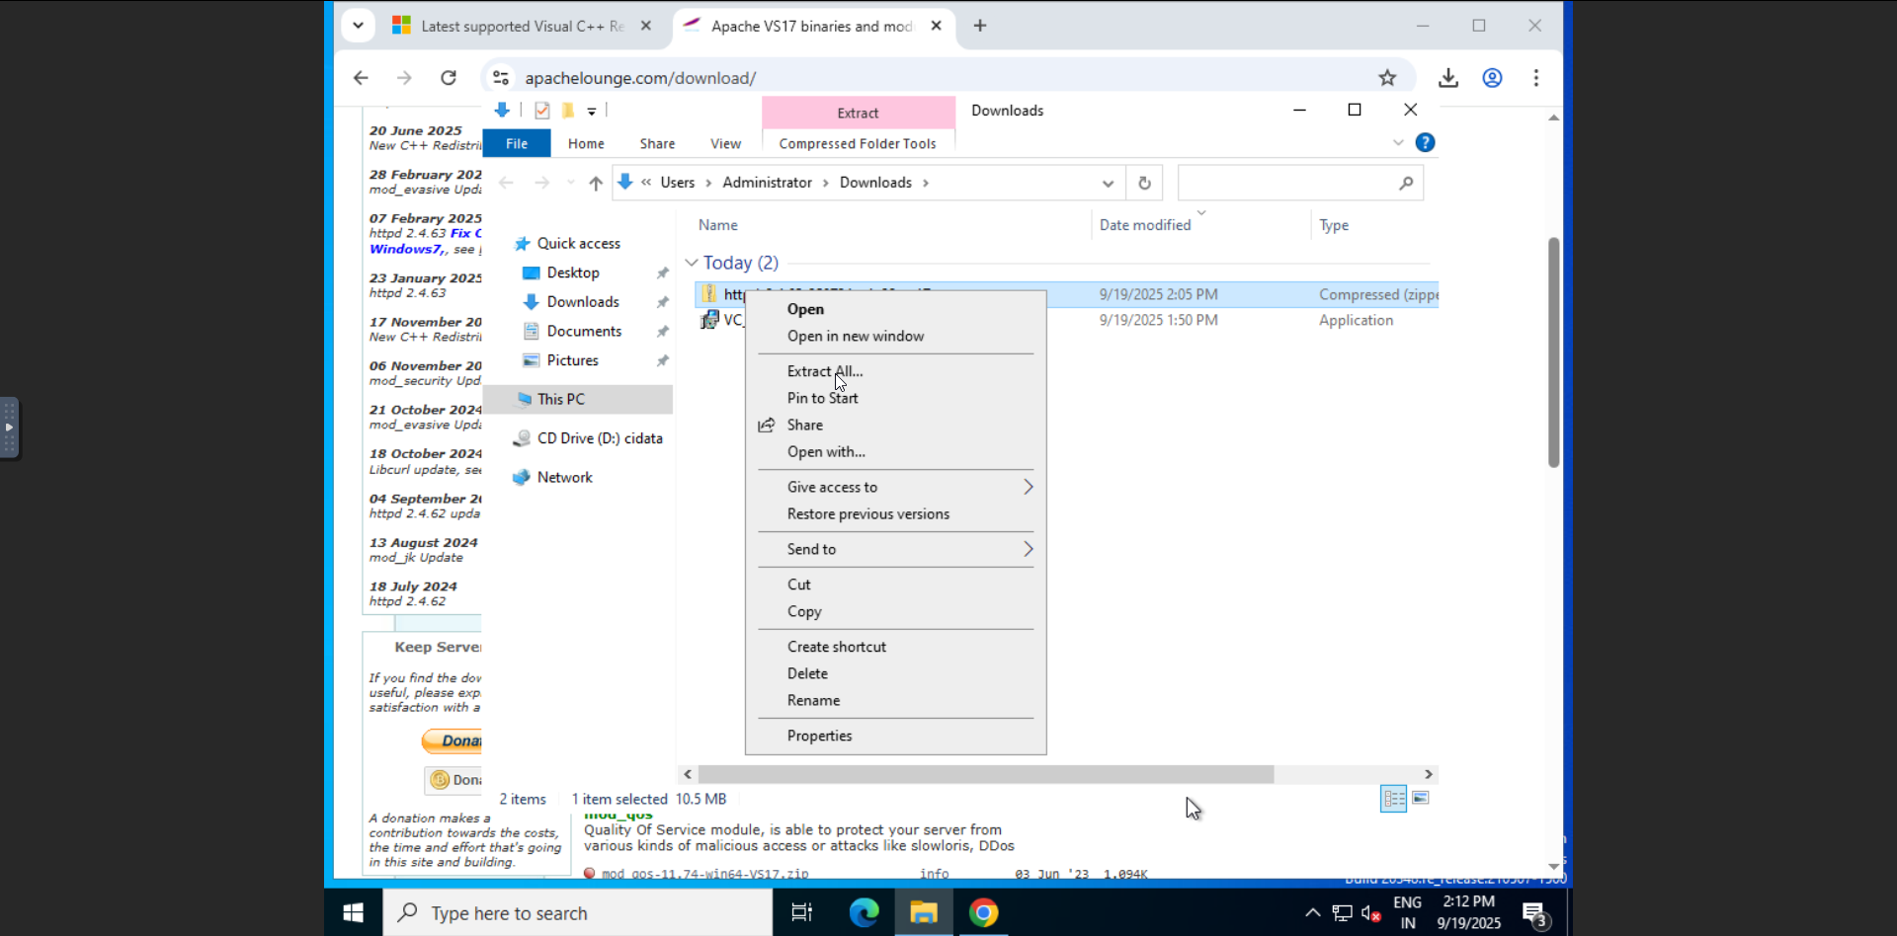Click the Explorer horizontal scrollbar thumb
This screenshot has height=936, width=1897.
986,774
